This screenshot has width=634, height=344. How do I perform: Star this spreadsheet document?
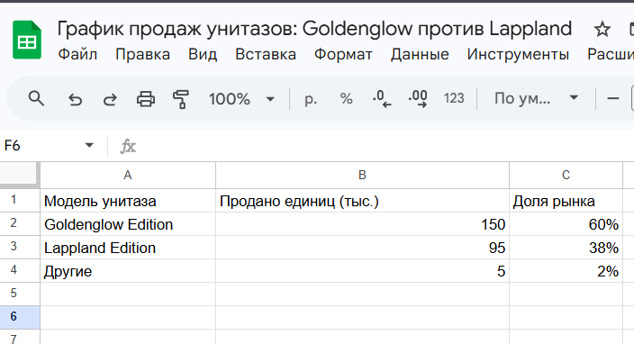(602, 29)
